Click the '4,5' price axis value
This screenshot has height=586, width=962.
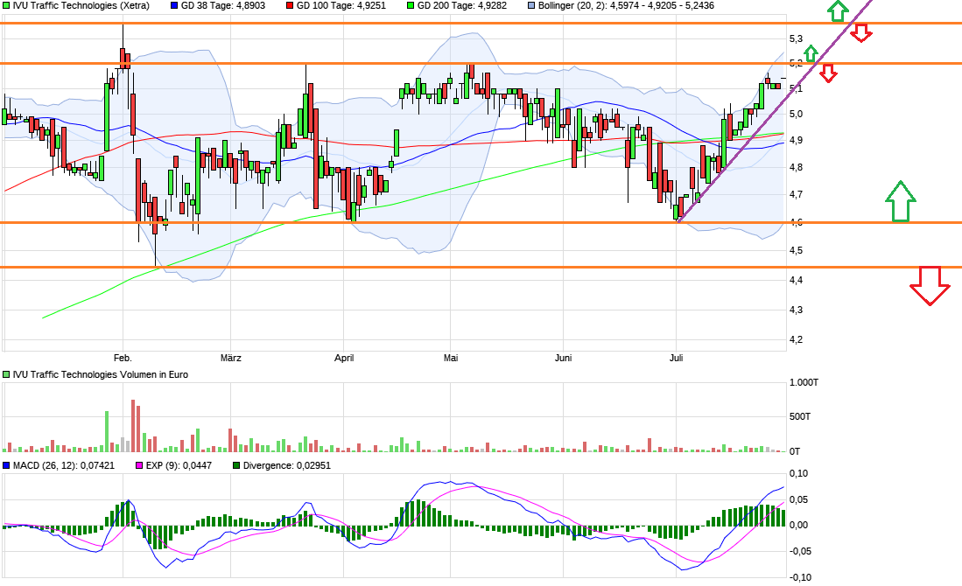click(796, 251)
